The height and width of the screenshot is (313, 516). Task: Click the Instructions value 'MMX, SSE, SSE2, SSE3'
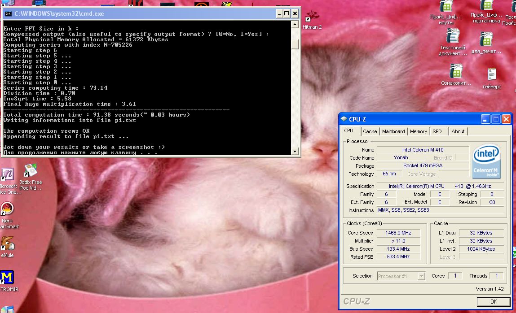click(x=440, y=210)
